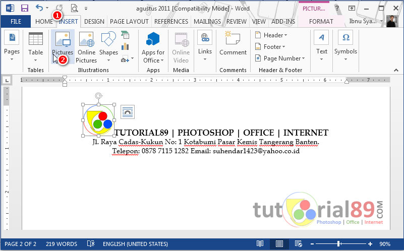Viewport: 404px width, 251px height.
Task: Switch to the VIEW tab
Action: point(259,22)
